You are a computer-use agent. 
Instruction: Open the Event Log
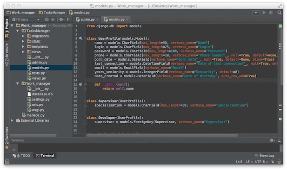(x=264, y=156)
